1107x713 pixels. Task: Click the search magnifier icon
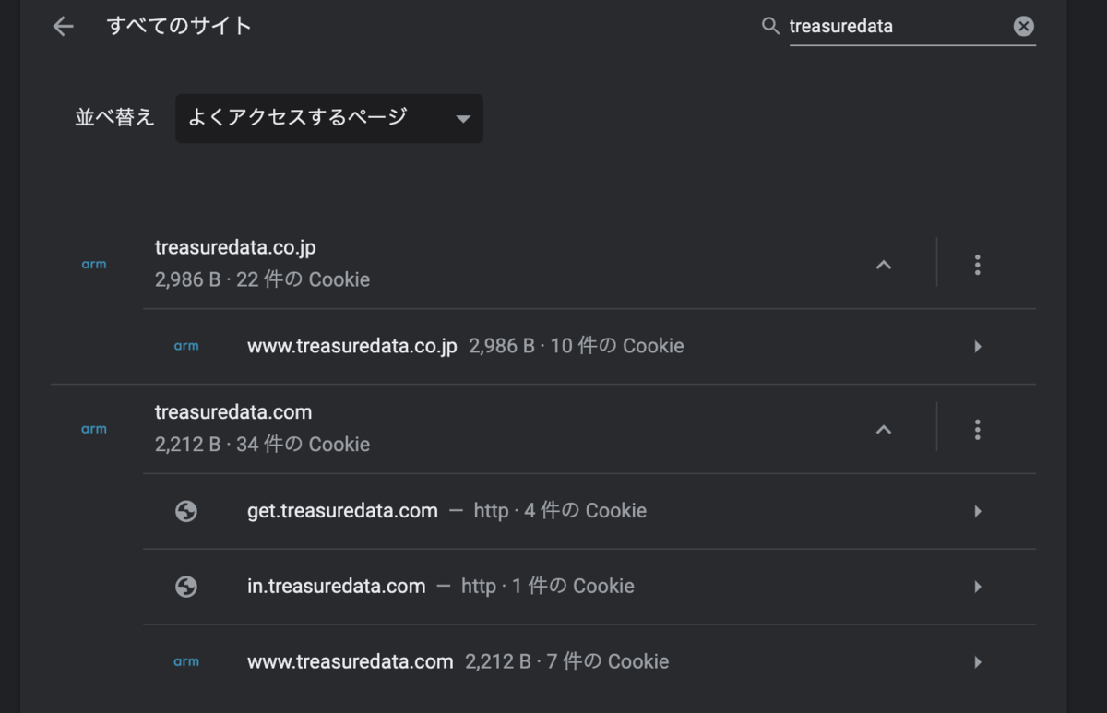point(770,26)
